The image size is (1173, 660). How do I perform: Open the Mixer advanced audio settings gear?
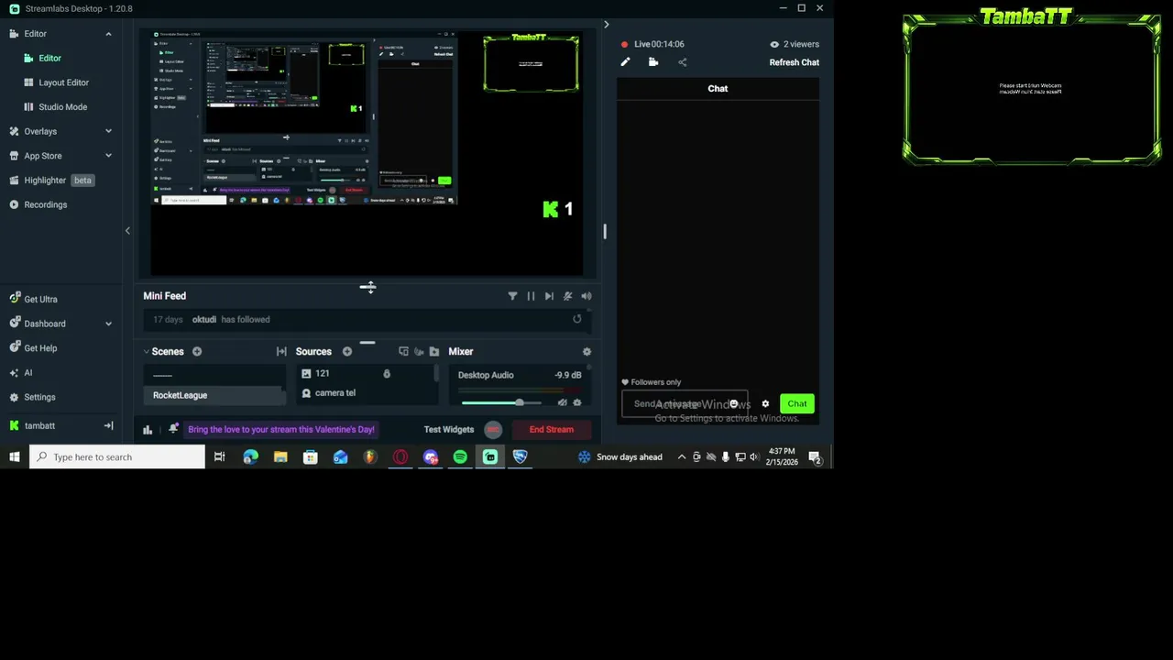point(586,352)
